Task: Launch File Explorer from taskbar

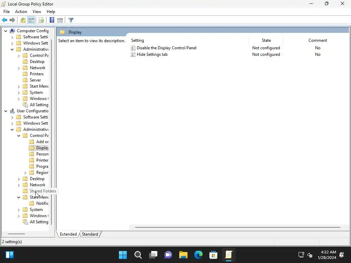Action: pos(183,255)
